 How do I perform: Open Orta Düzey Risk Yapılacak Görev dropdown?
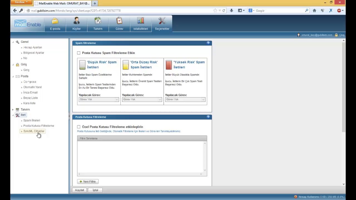click(142, 99)
